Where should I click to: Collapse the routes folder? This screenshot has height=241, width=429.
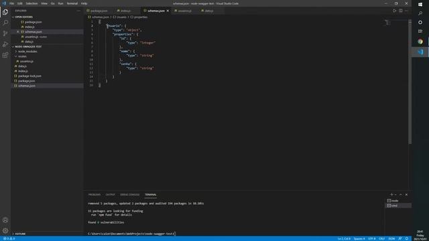tap(22, 56)
